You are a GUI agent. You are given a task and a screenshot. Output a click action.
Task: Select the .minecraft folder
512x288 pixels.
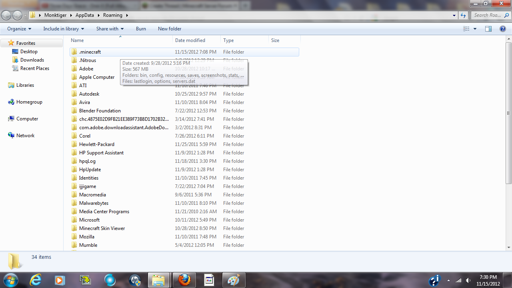[x=184, y=52]
